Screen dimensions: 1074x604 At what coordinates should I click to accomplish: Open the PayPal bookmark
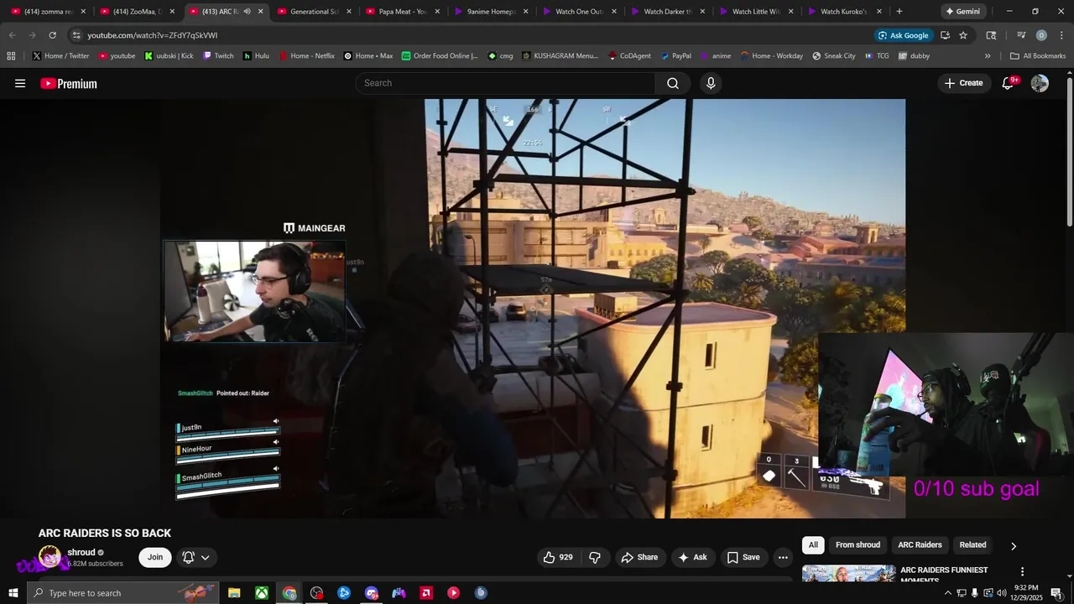[676, 56]
